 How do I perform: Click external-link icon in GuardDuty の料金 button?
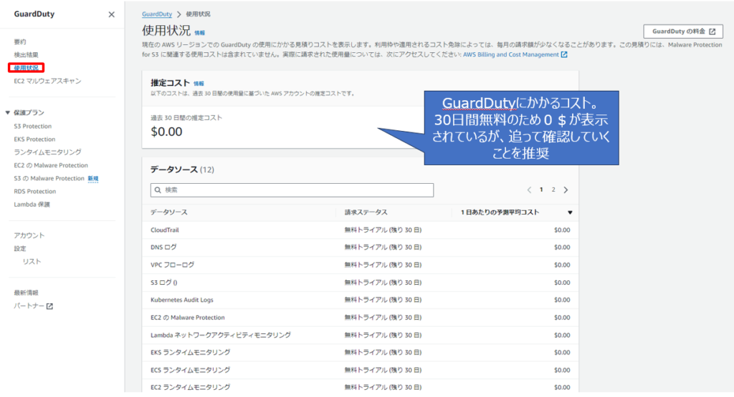[x=712, y=31]
